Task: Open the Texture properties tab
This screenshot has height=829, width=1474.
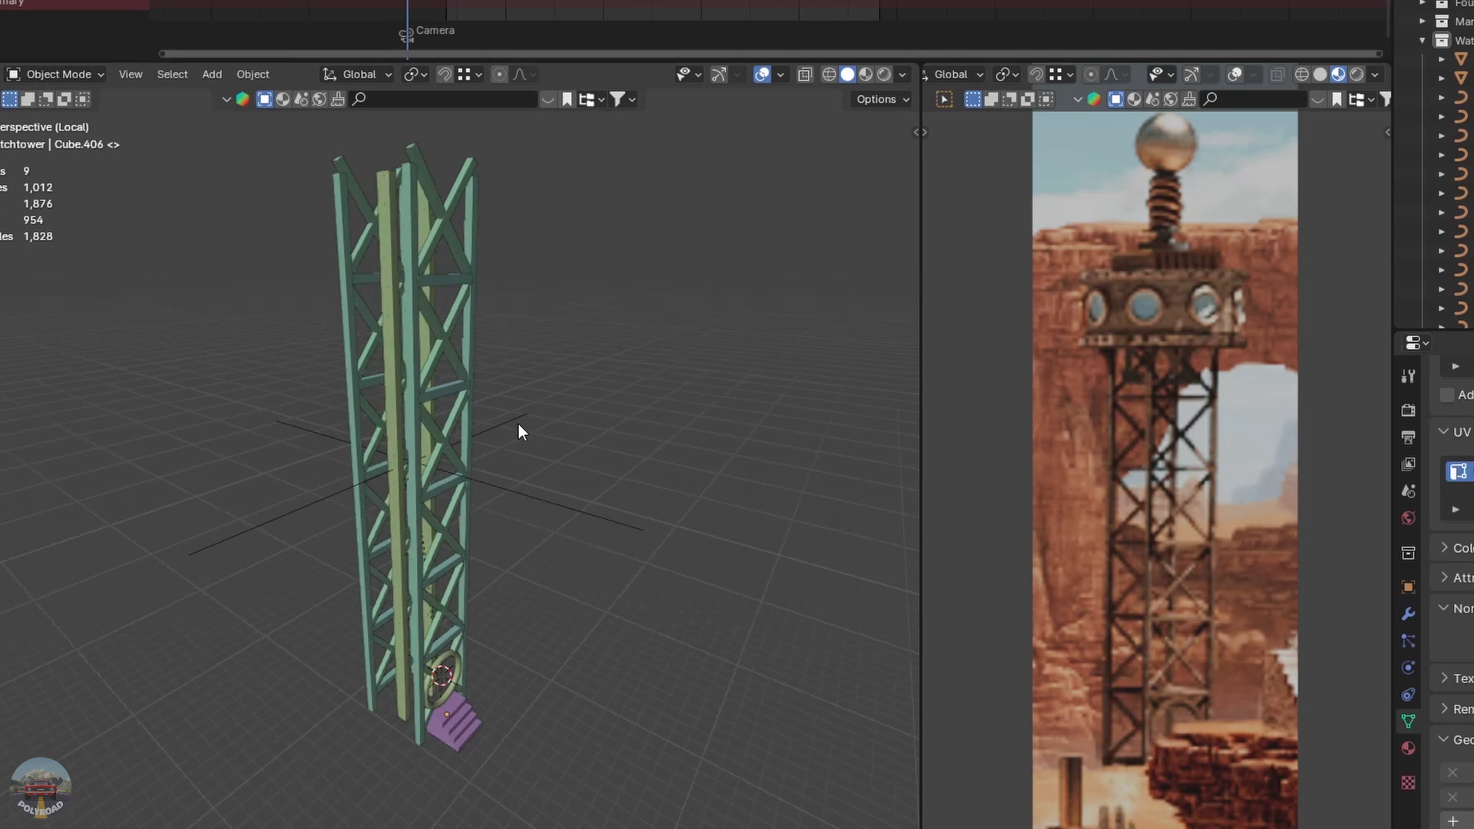Action: tap(1408, 783)
